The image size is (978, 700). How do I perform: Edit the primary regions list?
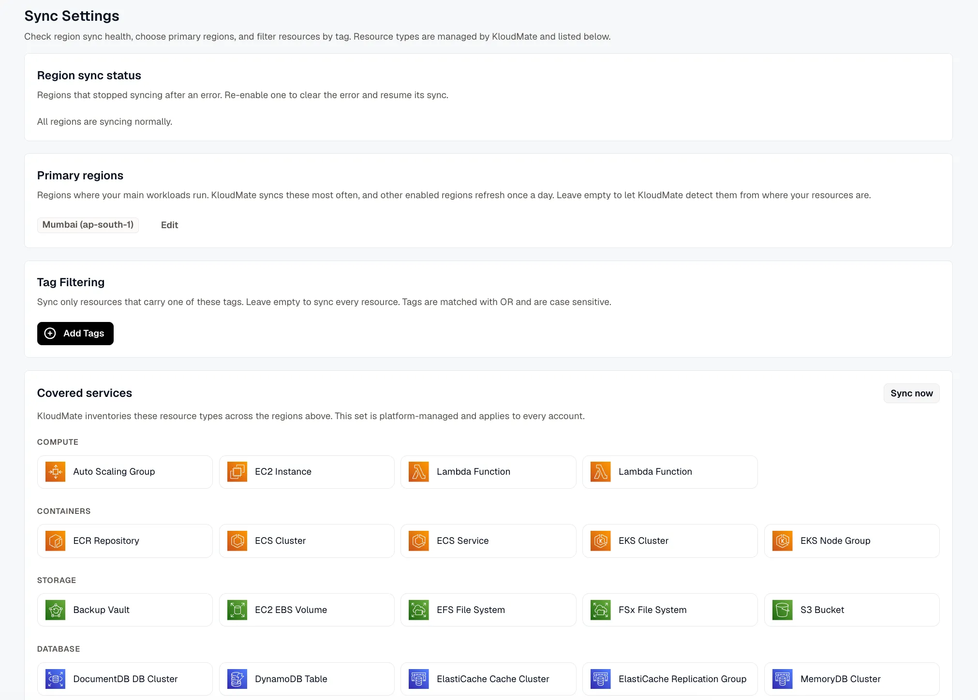click(x=169, y=225)
